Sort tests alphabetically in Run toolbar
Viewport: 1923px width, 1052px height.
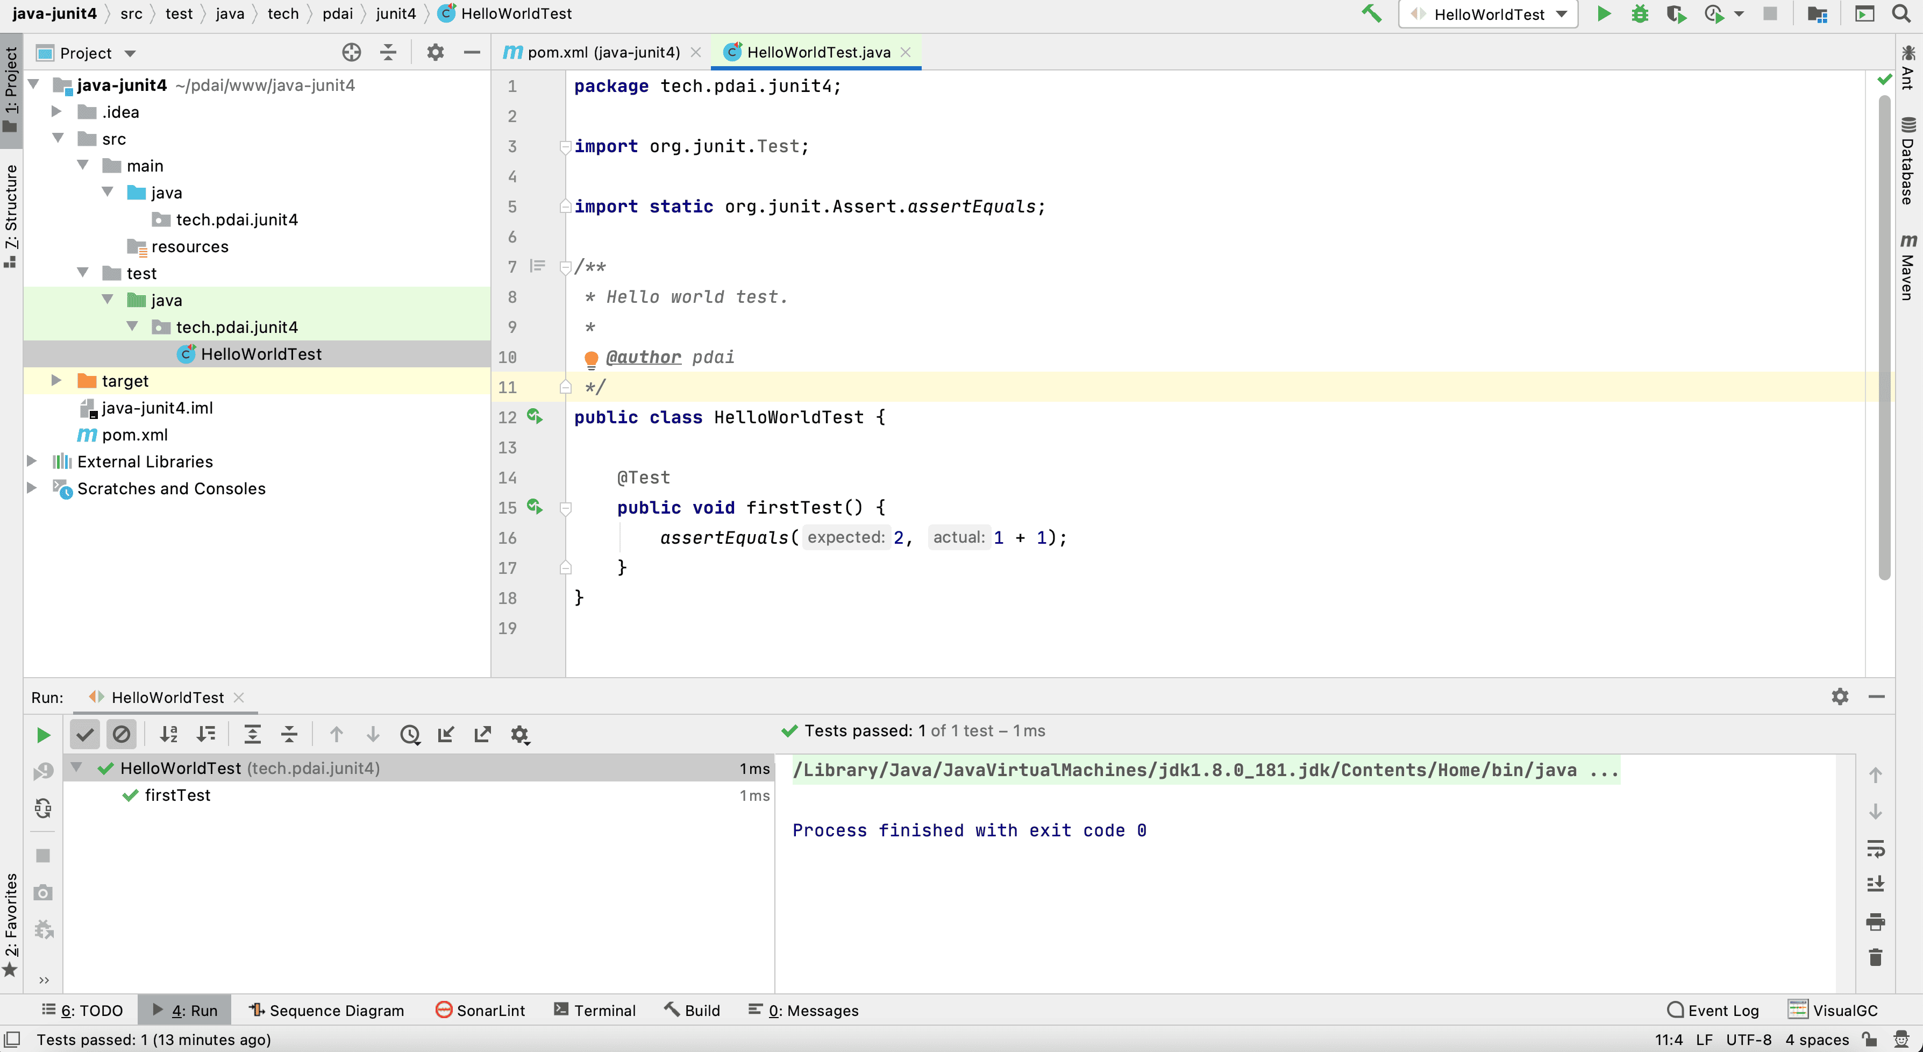pyautogui.click(x=169, y=735)
